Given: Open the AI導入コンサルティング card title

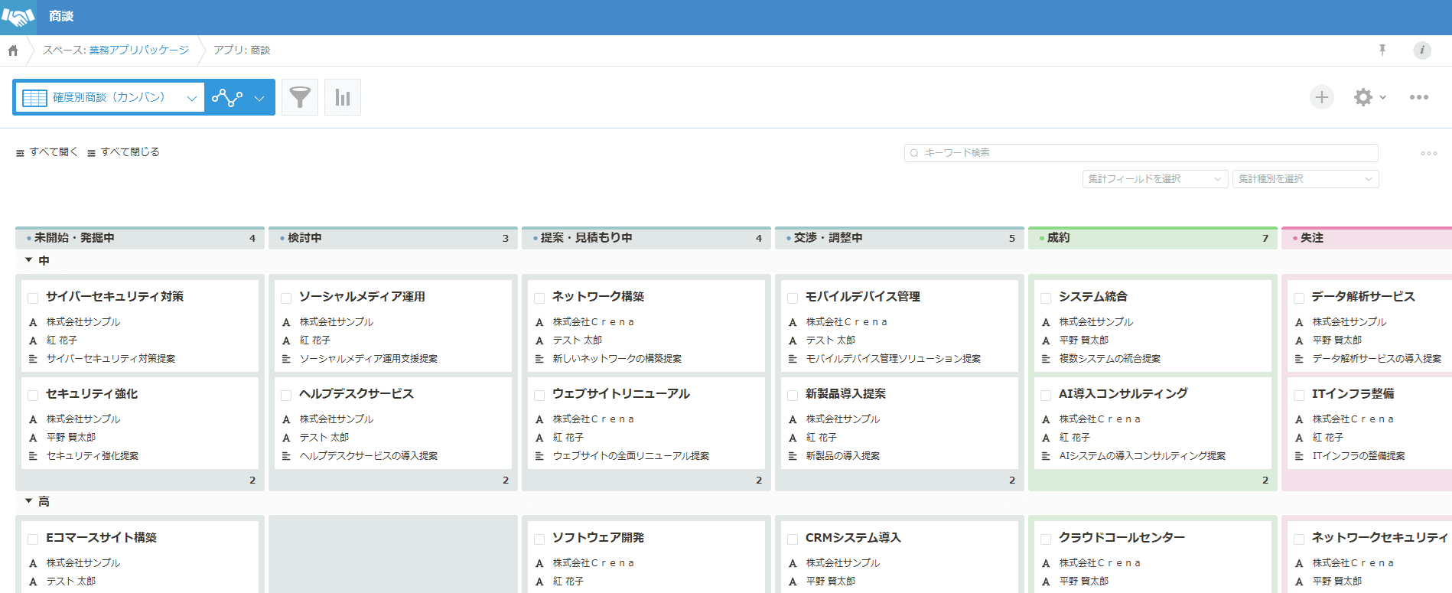Looking at the screenshot, I should pyautogui.click(x=1123, y=394).
